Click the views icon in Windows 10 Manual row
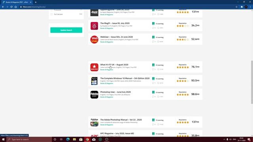The height and width of the screenshot is (142, 253). pyautogui.click(x=158, y=83)
